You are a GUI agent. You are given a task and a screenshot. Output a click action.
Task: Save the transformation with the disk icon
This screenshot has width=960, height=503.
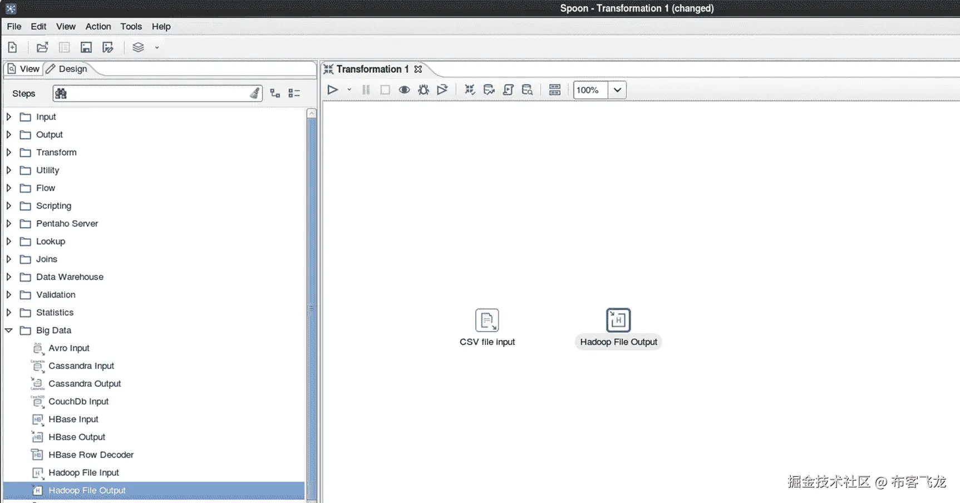point(86,47)
